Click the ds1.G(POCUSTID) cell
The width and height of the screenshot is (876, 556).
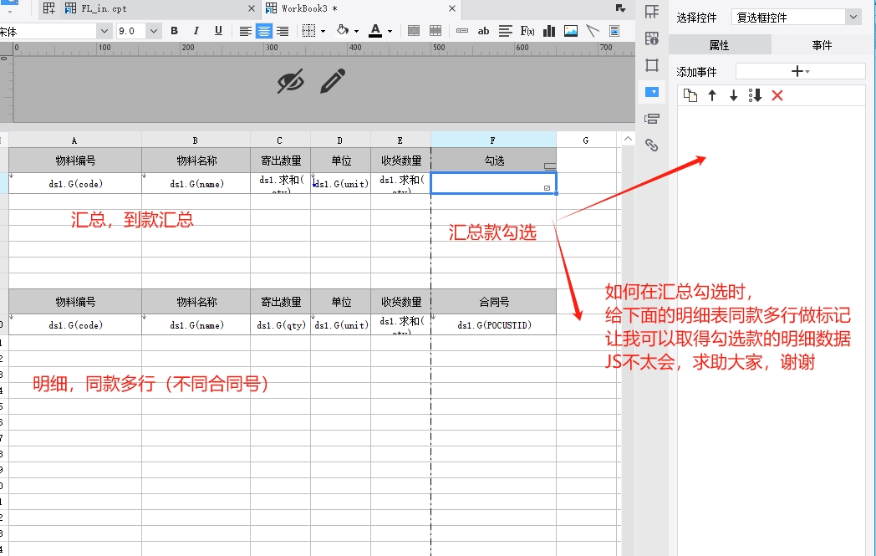pos(493,324)
